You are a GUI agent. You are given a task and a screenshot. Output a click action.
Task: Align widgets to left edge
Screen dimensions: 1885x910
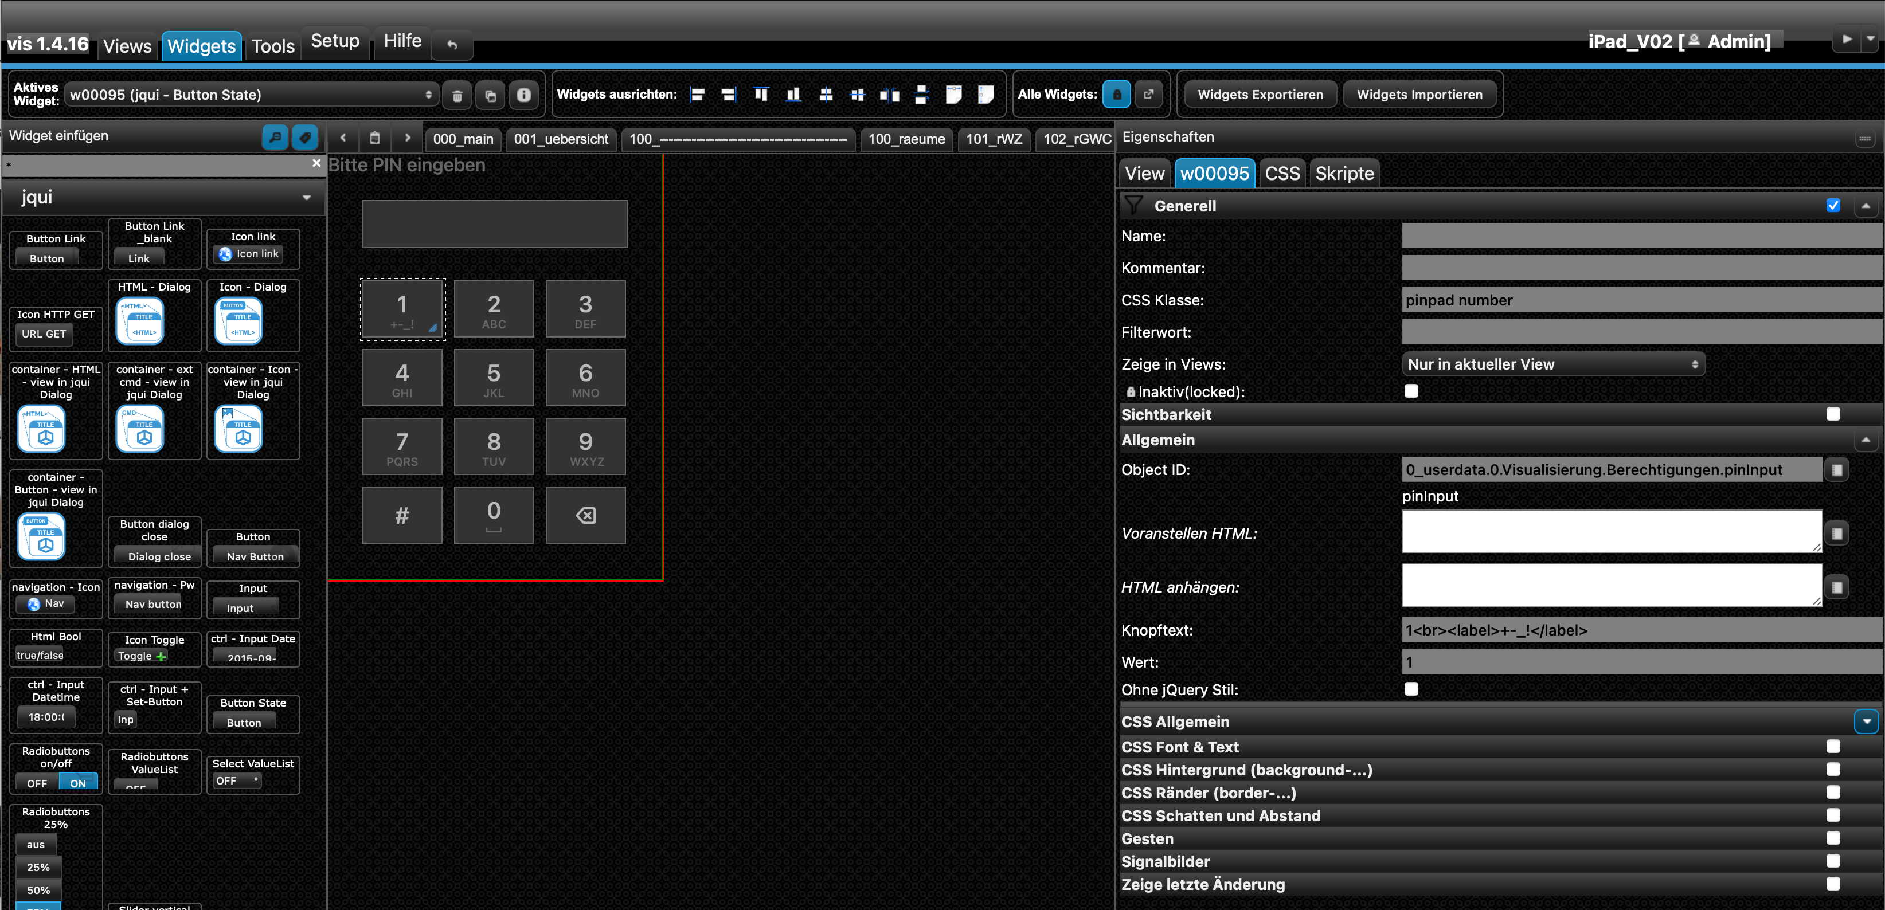tap(697, 95)
